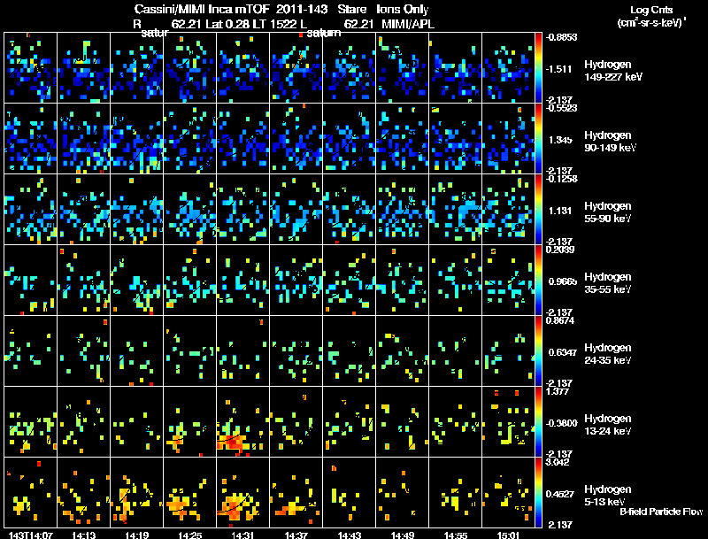Click the 14:37 time axis label

(x=296, y=535)
